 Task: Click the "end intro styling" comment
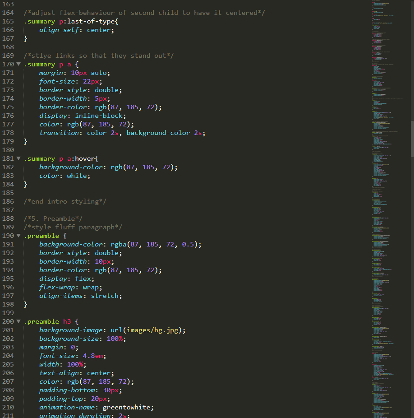pyautogui.click(x=65, y=202)
